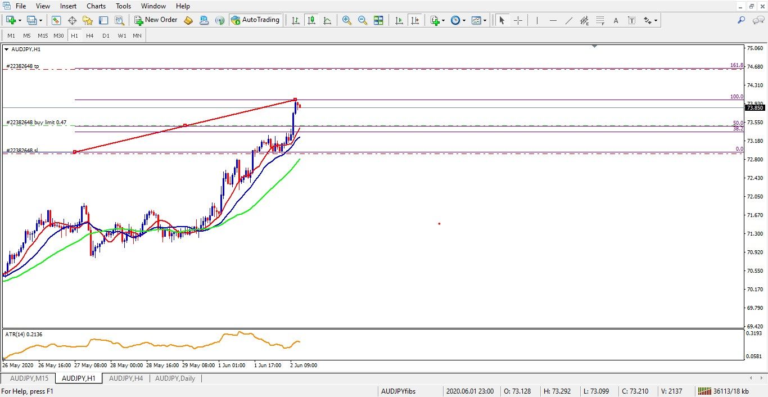The image size is (768, 397).
Task: Open the new chart icon
Action: [x=11, y=20]
